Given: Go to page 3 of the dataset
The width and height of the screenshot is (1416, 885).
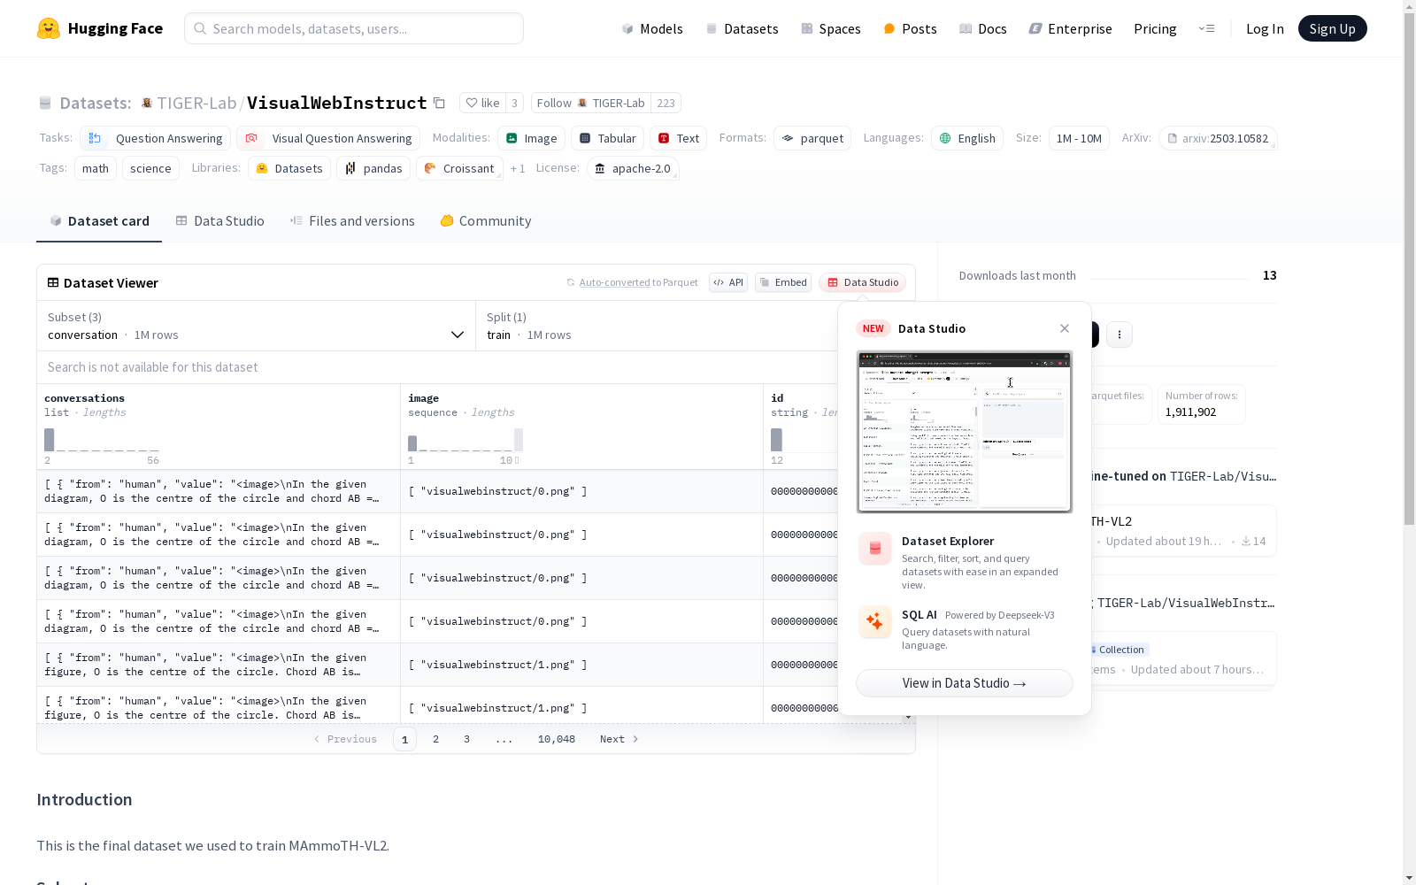Looking at the screenshot, I should point(466,739).
